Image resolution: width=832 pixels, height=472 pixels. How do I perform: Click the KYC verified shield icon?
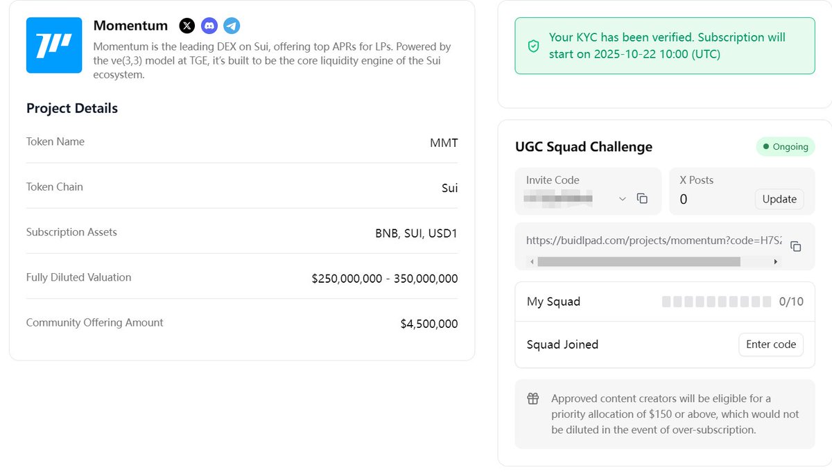[x=533, y=46]
